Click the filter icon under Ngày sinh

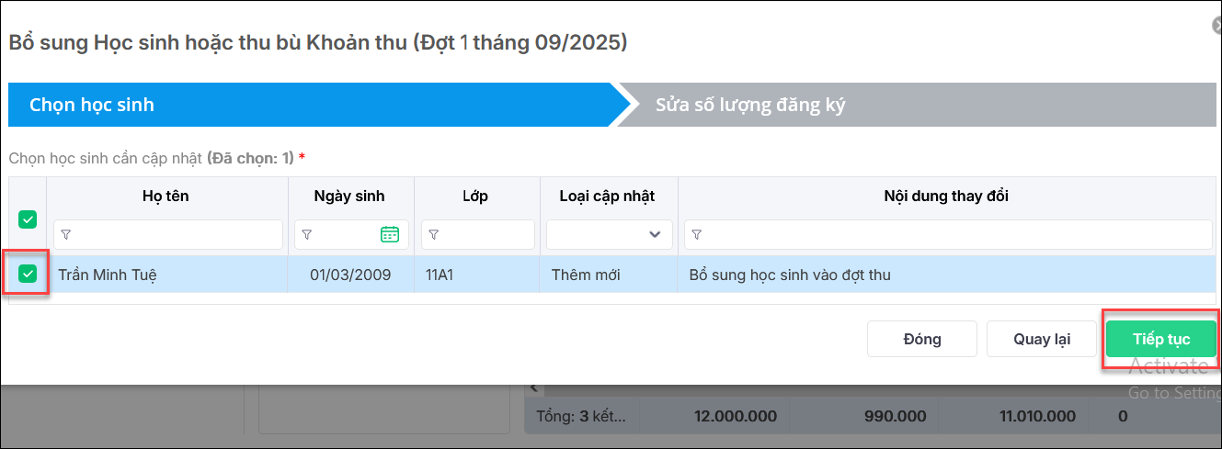click(x=307, y=235)
